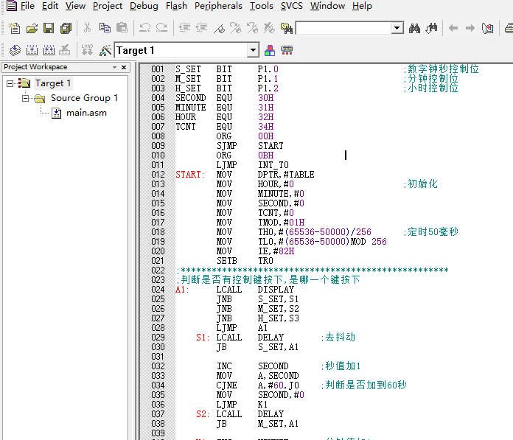Open Components and Books manager icon
Image resolution: width=513 pixels, height=440 pixels.
[270, 50]
